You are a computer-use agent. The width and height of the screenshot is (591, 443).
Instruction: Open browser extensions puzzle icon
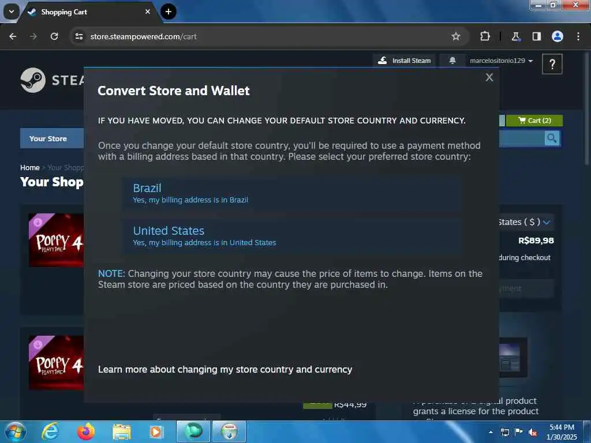pos(485,36)
